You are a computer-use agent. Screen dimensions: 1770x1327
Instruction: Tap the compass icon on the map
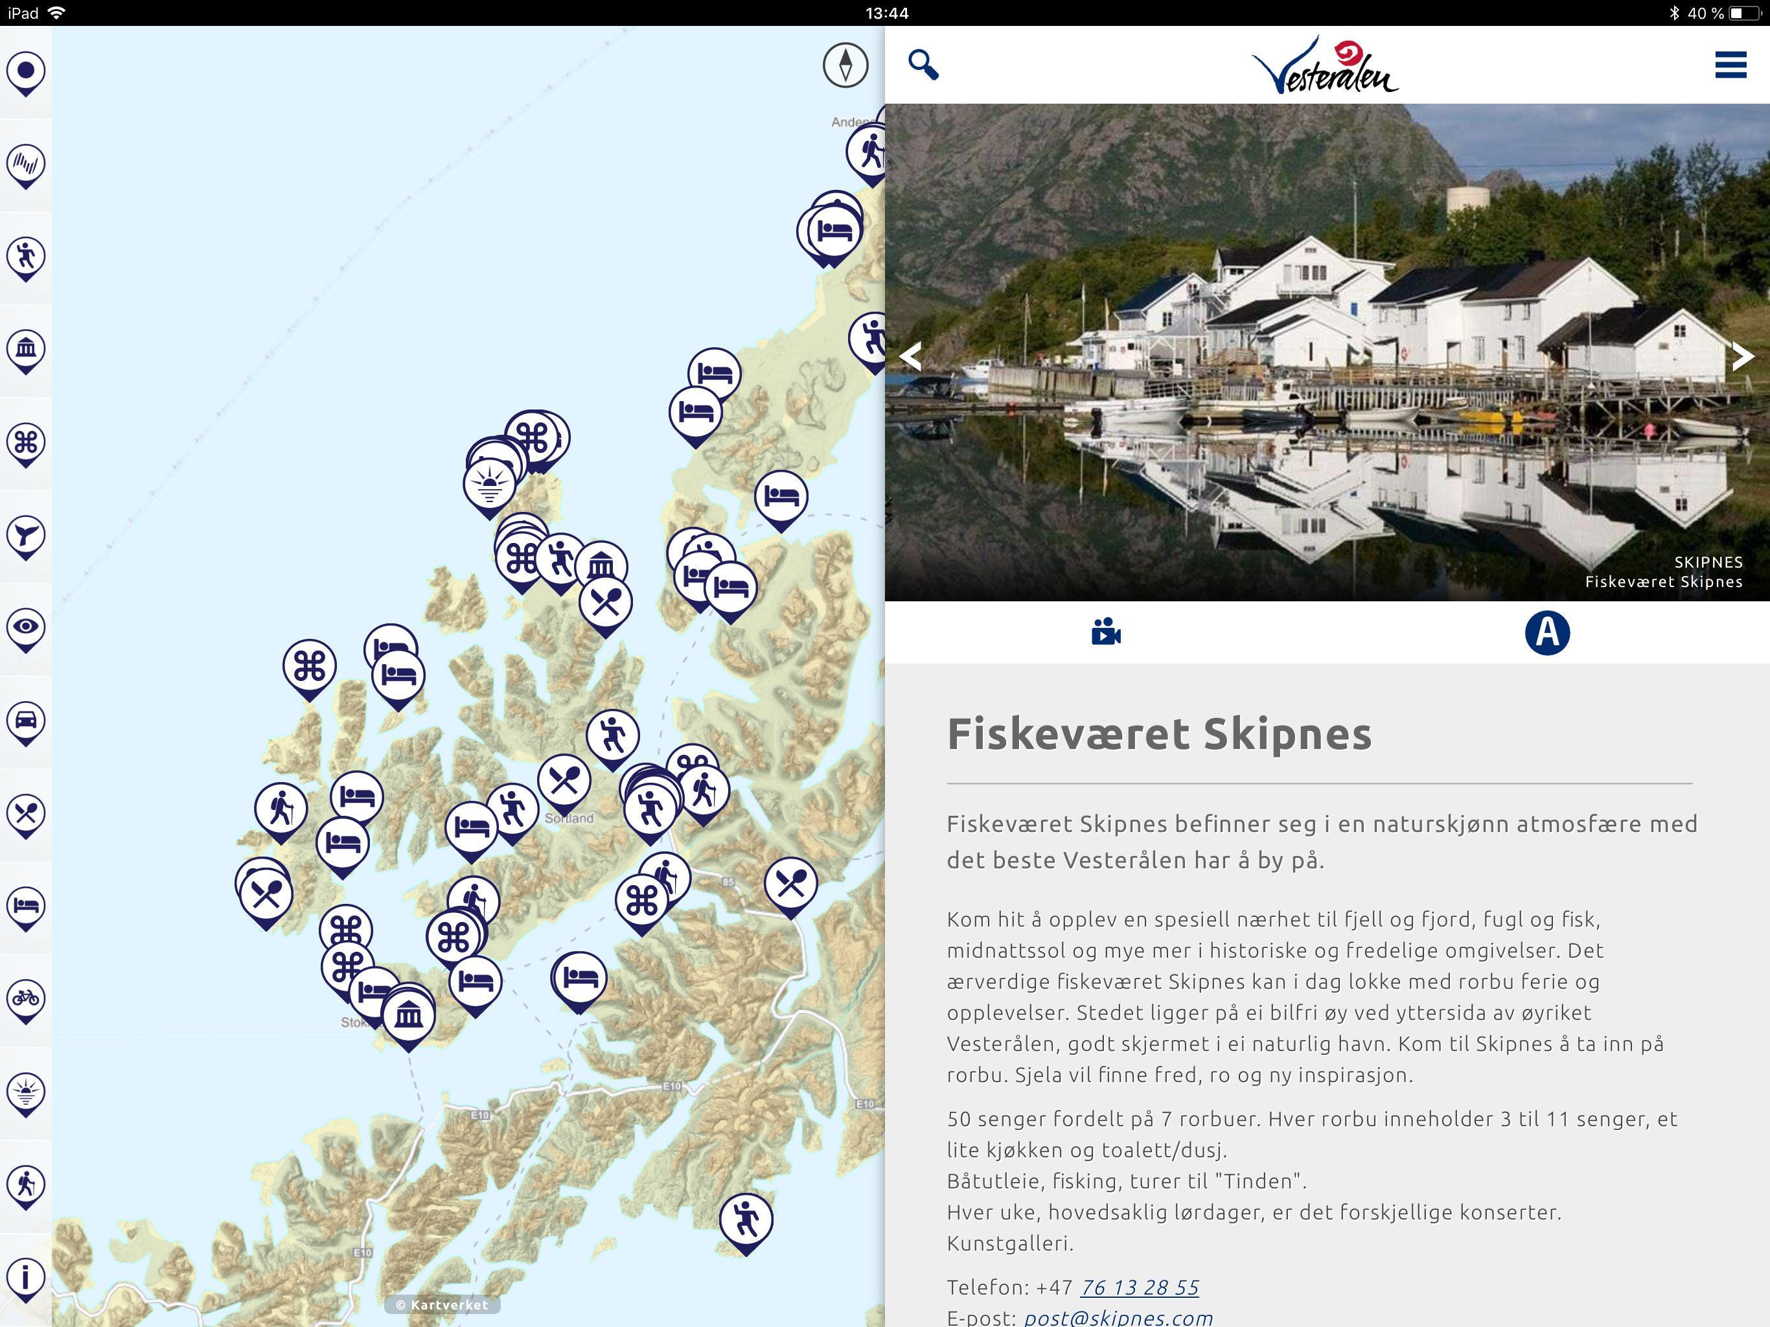coord(845,65)
